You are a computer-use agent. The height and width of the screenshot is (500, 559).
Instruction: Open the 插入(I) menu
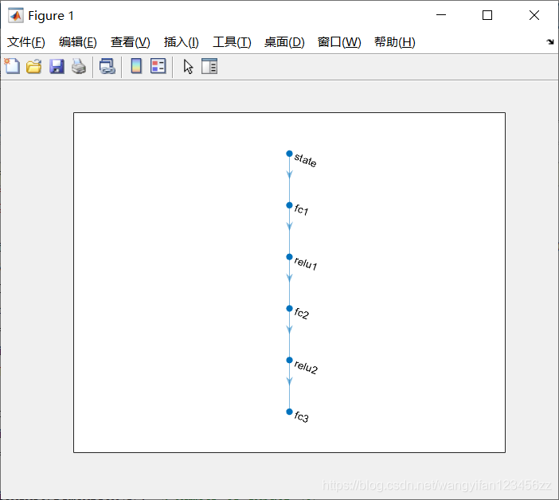pyautogui.click(x=181, y=42)
